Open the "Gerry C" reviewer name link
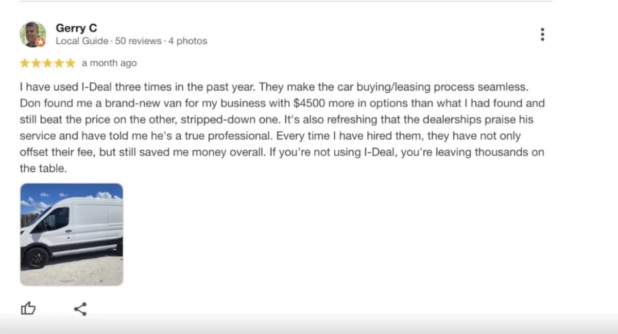This screenshot has width=618, height=334. pos(76,28)
